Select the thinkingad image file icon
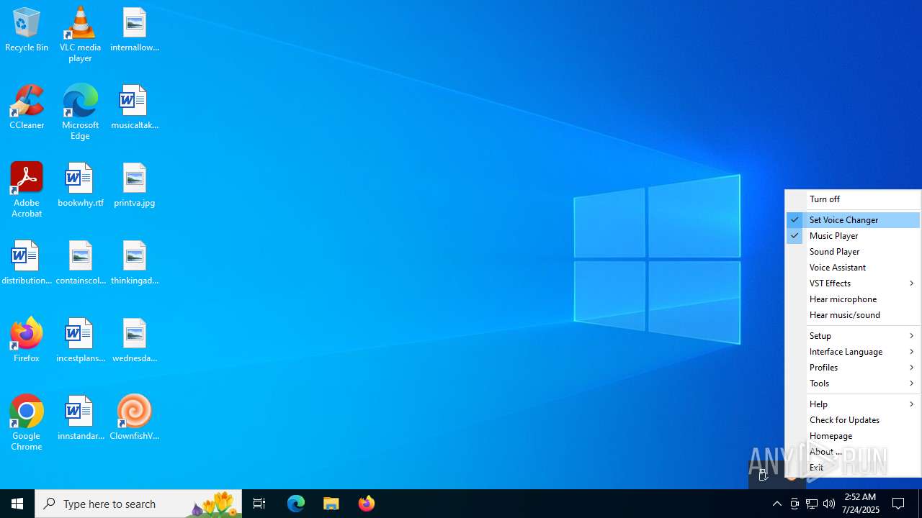The image size is (922, 518). tap(135, 263)
